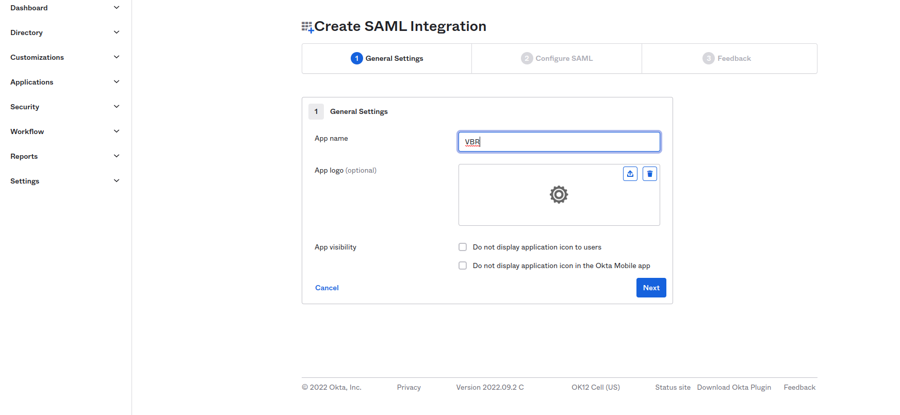The height and width of the screenshot is (415, 900).
Task: Focus the App name input field
Action: point(559,142)
